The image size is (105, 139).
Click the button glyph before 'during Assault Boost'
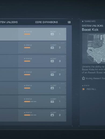(84, 78)
